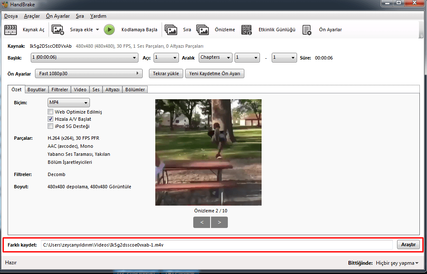Open the Etkinlik Günlüğü log icon
Image resolution: width=427 pixels, height=274 pixels.
(x=247, y=30)
